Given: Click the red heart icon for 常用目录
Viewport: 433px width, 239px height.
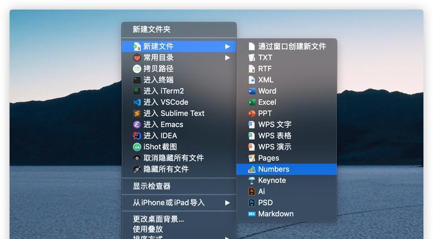Looking at the screenshot, I should pos(137,58).
